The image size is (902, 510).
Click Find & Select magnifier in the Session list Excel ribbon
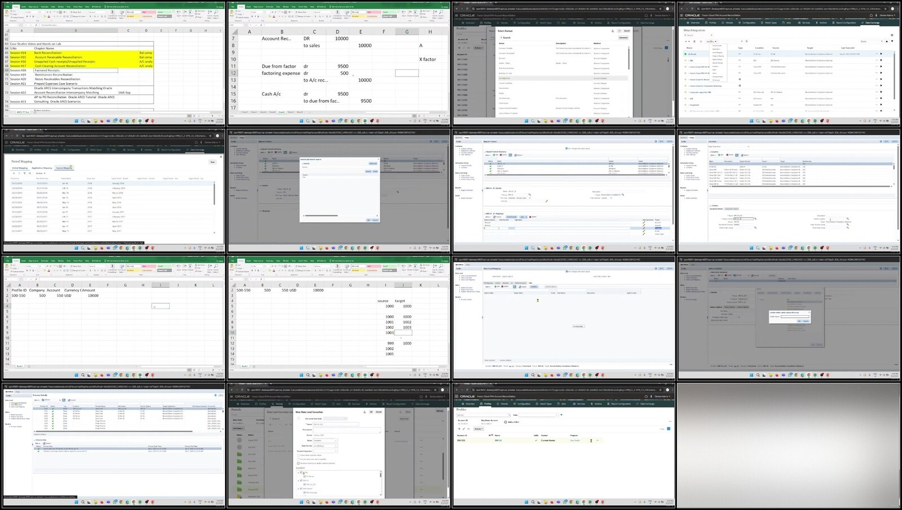tap(216, 12)
